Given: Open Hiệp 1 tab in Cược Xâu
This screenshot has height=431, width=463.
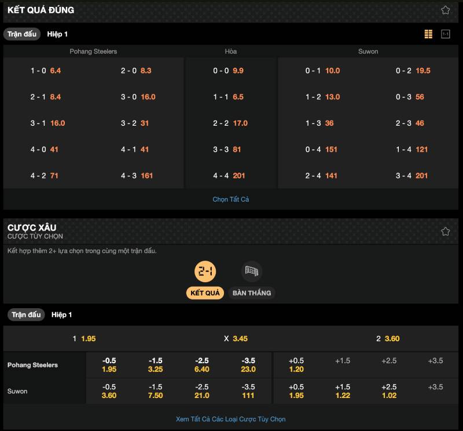Looking at the screenshot, I should [61, 315].
